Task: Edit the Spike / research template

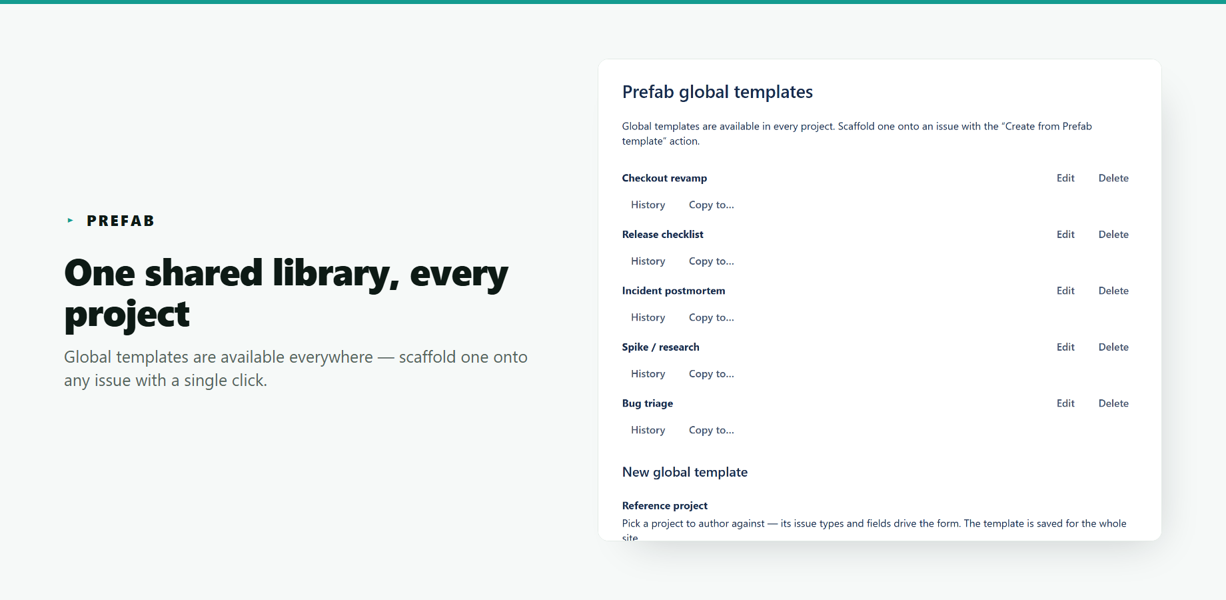Action: (1065, 347)
